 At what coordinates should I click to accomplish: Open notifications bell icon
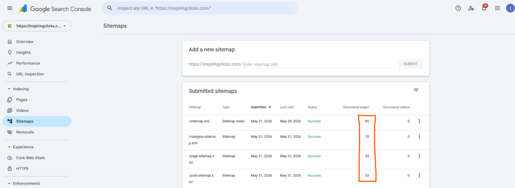point(484,8)
